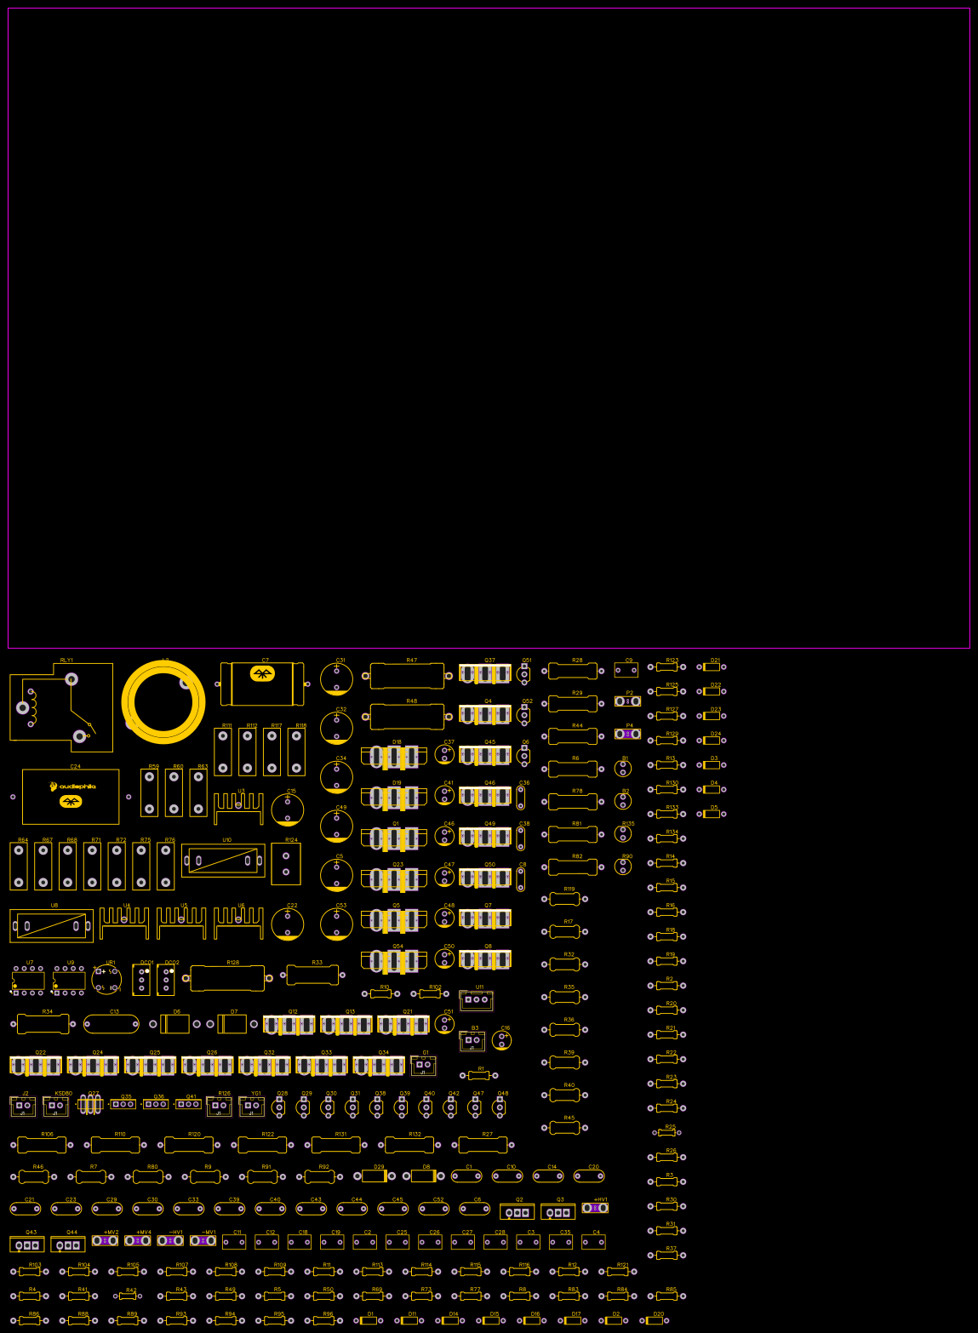The width and height of the screenshot is (978, 1333).
Task: Select resistor R119 footprint
Action: [x=565, y=899]
